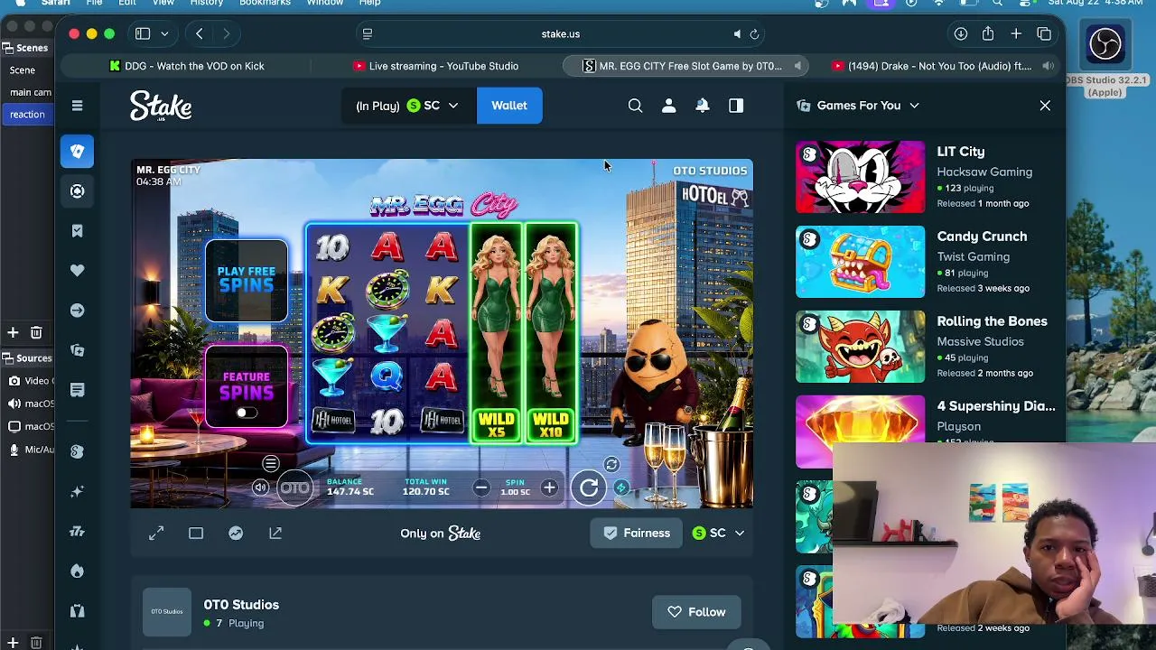Click the stake.us address bar
This screenshot has width=1156, height=650.
pos(561,34)
